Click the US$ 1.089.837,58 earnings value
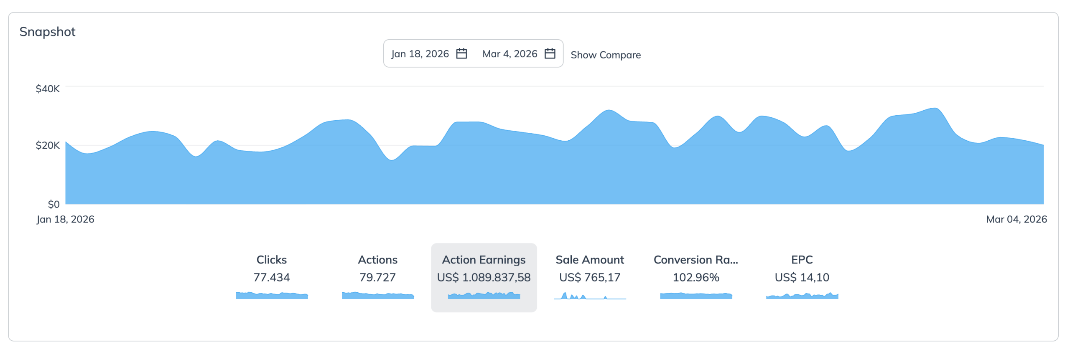 tap(484, 277)
